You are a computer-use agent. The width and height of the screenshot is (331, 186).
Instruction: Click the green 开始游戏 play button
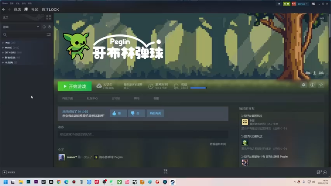[x=75, y=86]
